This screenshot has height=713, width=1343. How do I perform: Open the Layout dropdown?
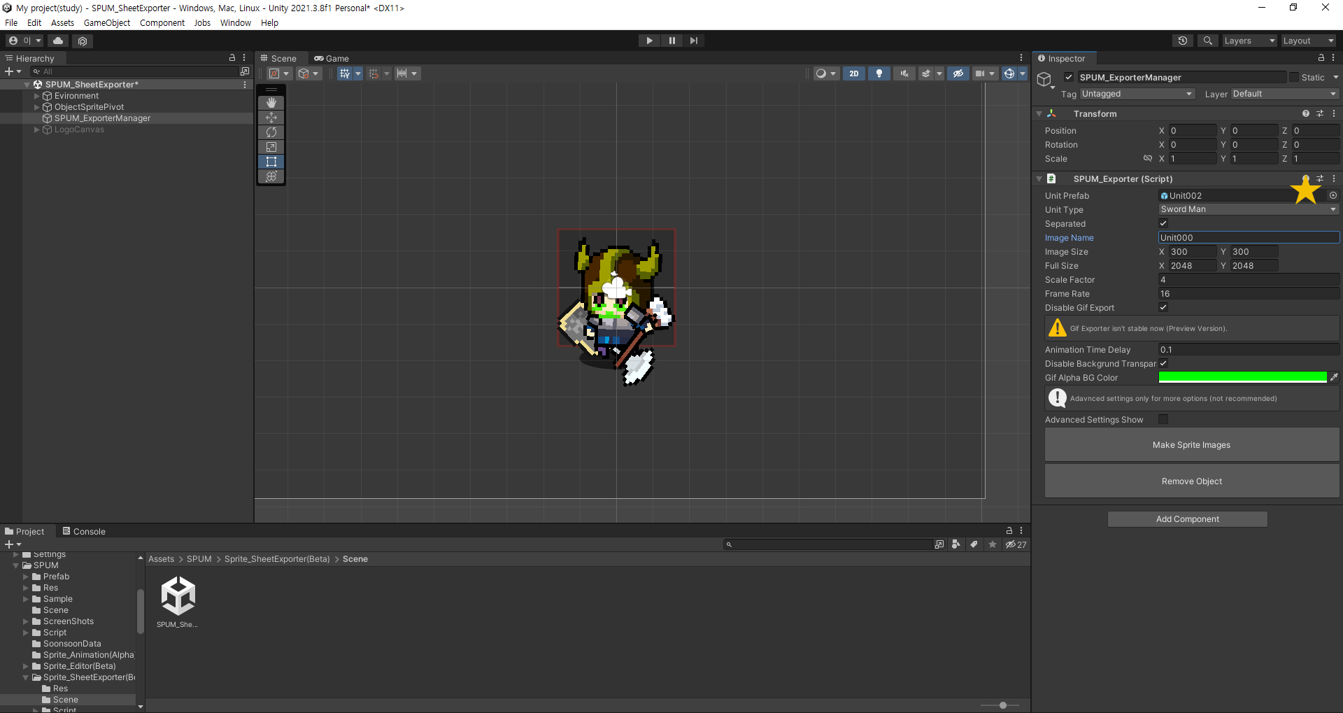(x=1308, y=41)
